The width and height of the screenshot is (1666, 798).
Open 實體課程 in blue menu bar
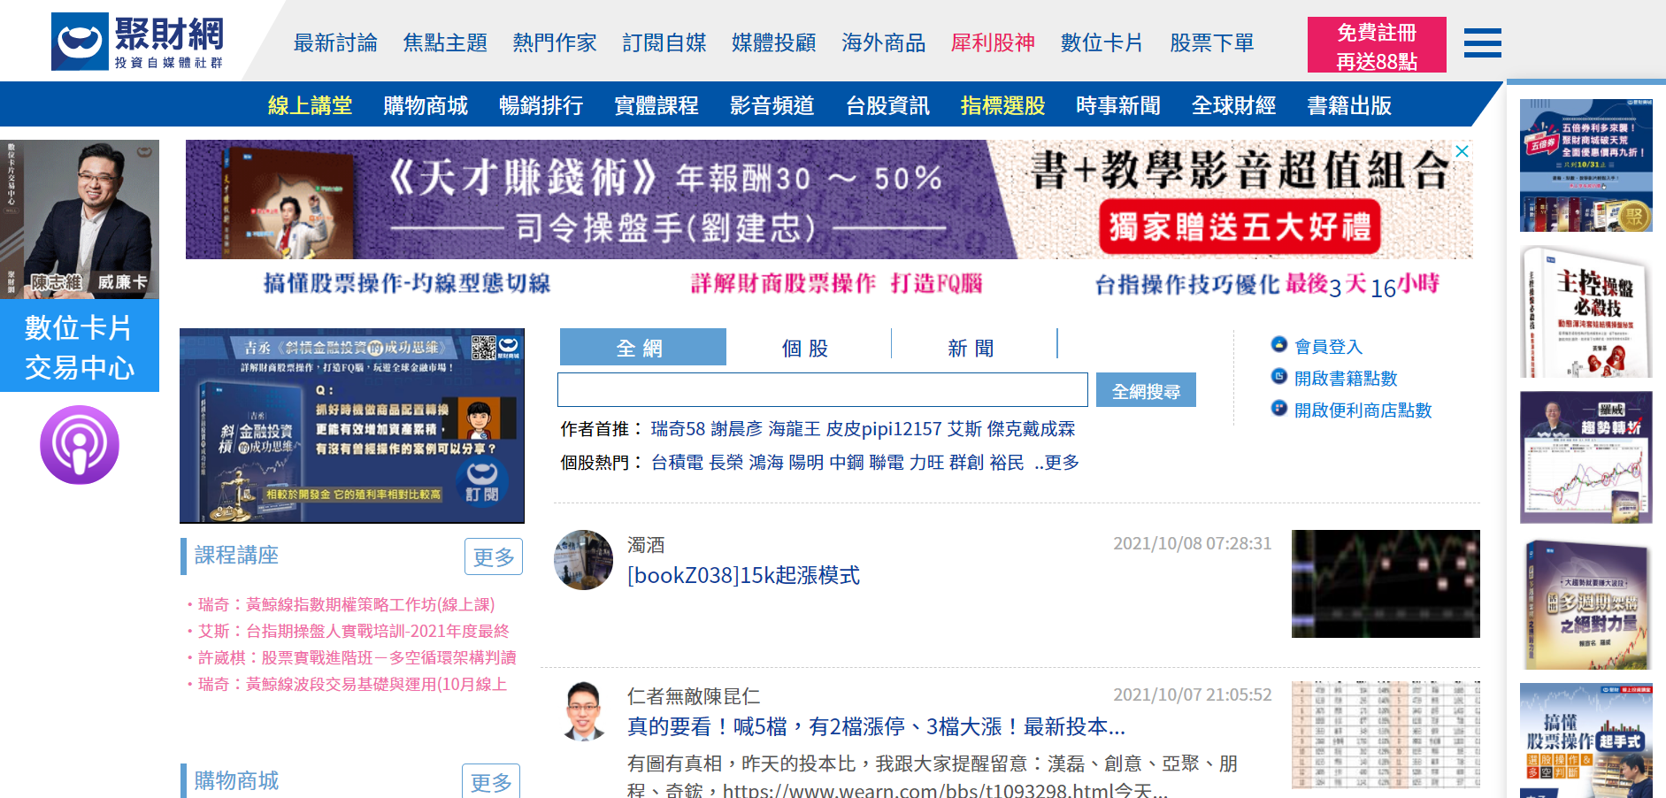click(656, 105)
